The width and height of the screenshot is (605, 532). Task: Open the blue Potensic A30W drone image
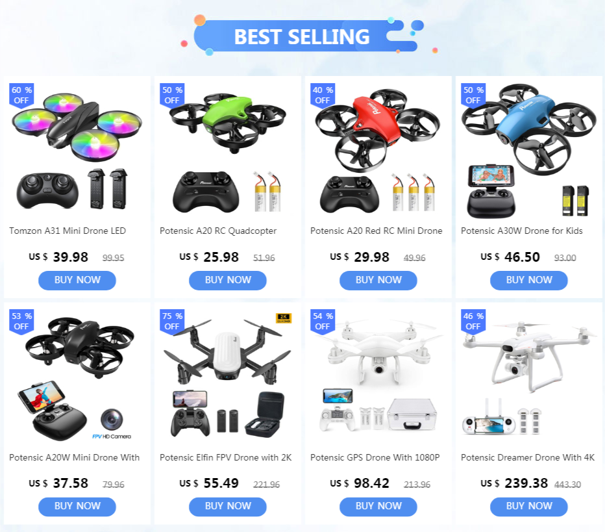click(528, 151)
